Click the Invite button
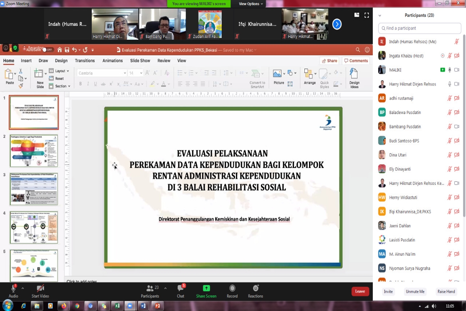 388,292
